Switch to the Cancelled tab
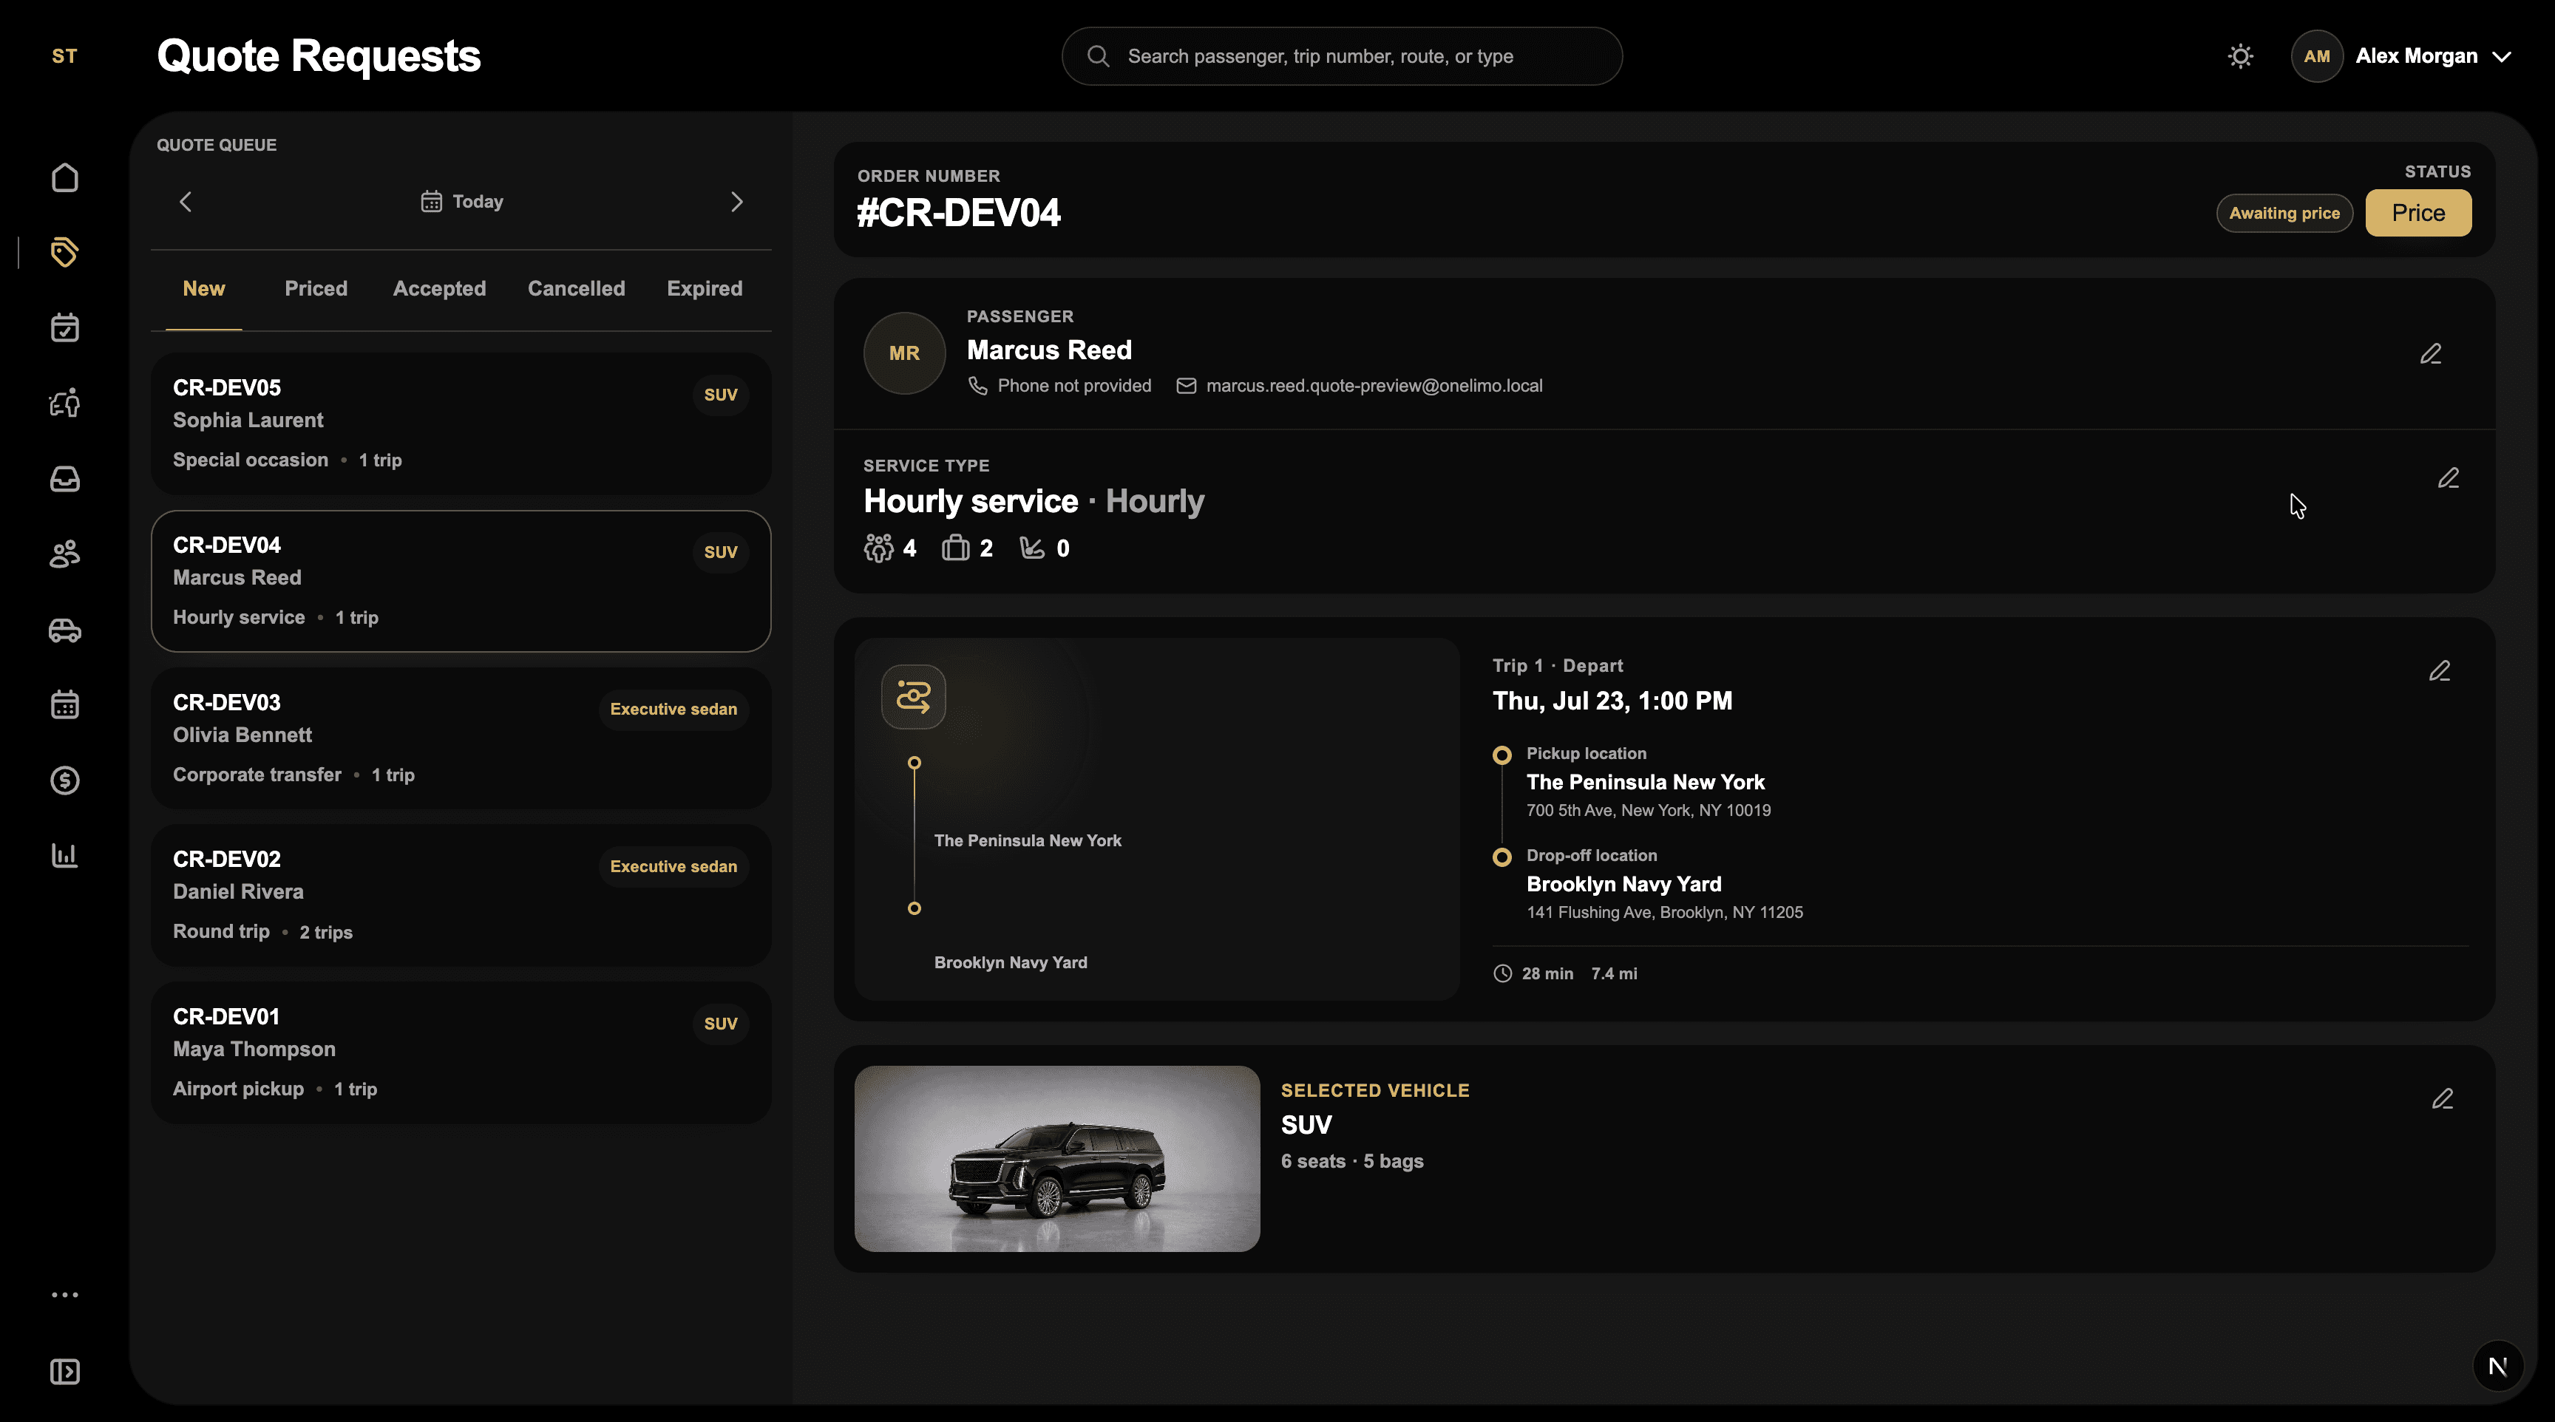Image resolution: width=2555 pixels, height=1422 pixels. tap(576, 288)
